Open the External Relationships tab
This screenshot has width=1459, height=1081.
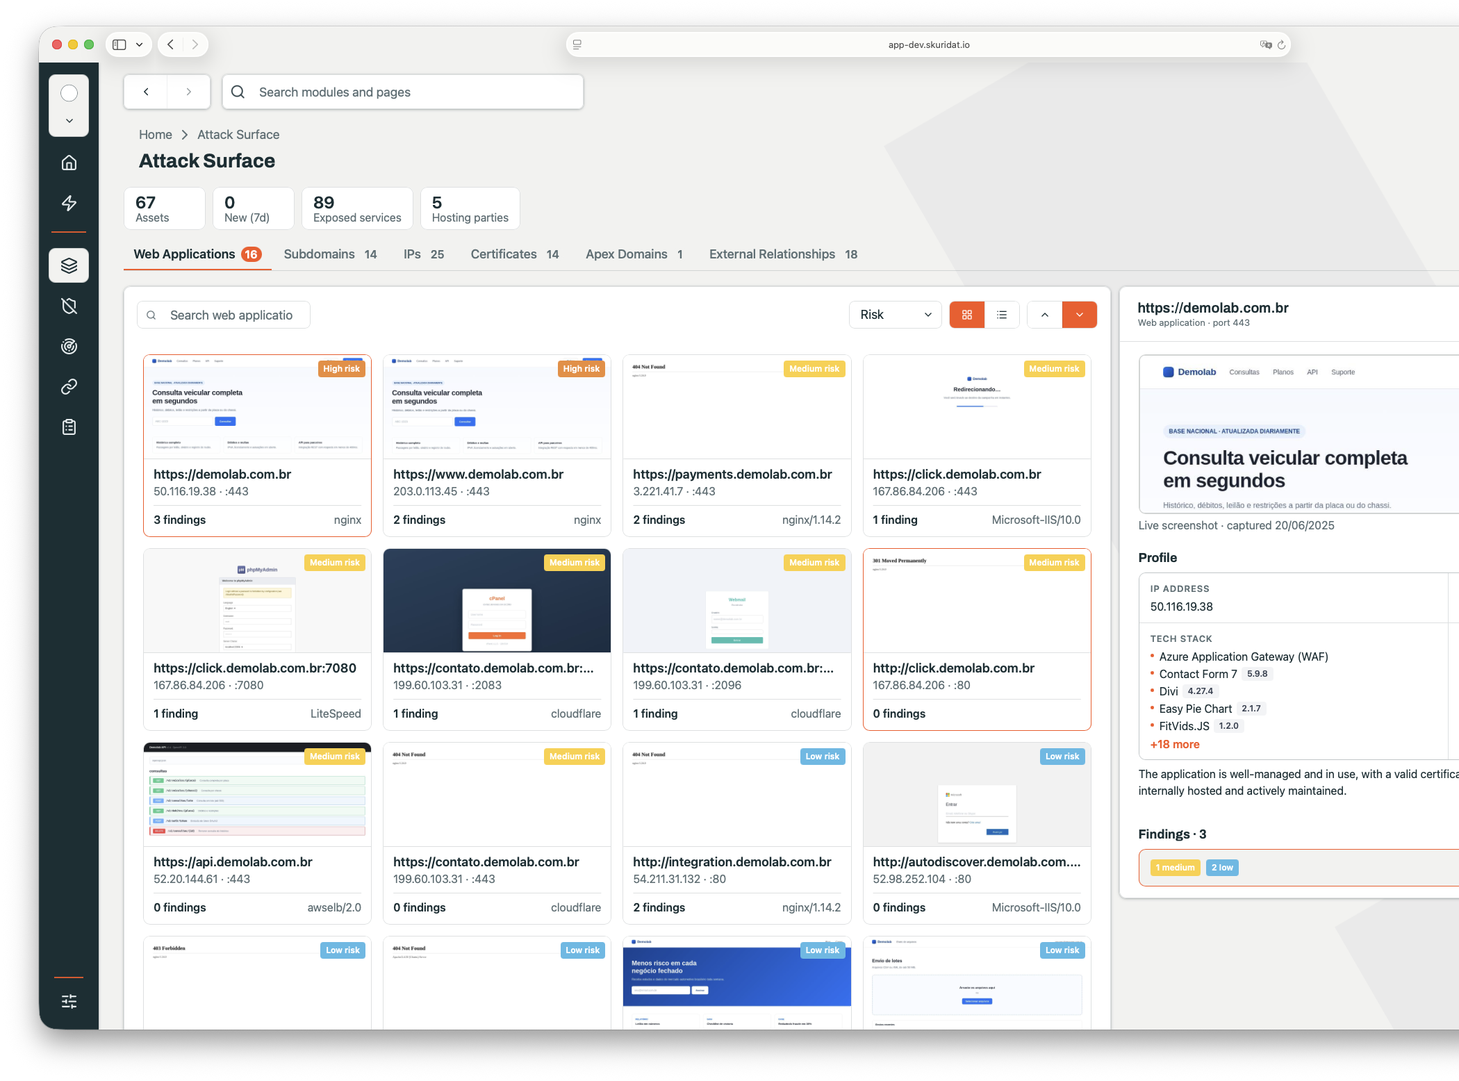[783, 254]
